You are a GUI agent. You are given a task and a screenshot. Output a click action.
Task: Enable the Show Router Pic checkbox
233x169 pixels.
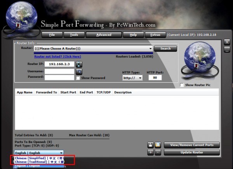pyautogui.click(x=182, y=85)
